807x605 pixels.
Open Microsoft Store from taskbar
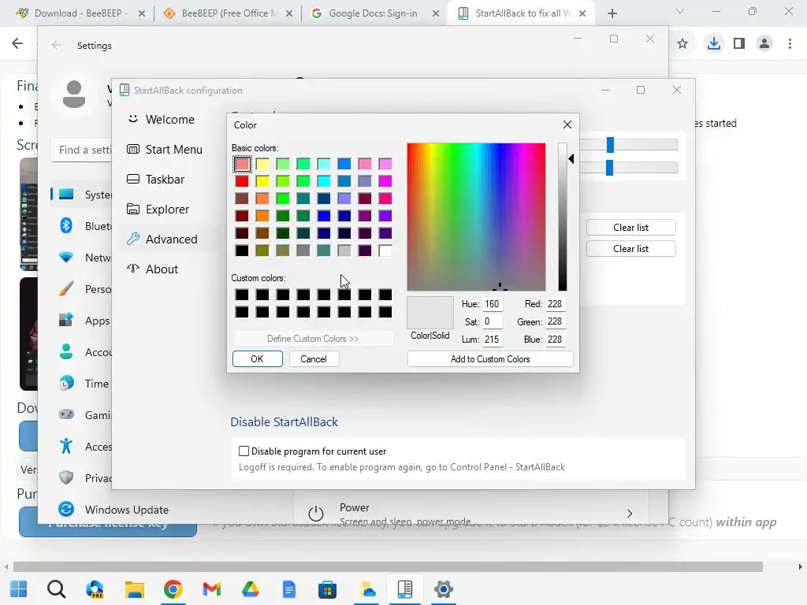click(327, 589)
